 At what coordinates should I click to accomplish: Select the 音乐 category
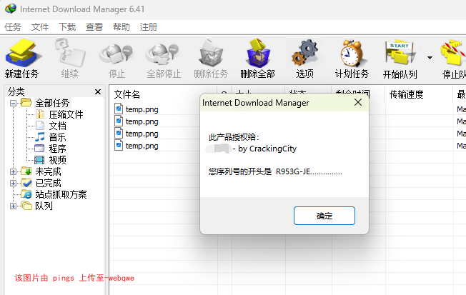click(57, 137)
